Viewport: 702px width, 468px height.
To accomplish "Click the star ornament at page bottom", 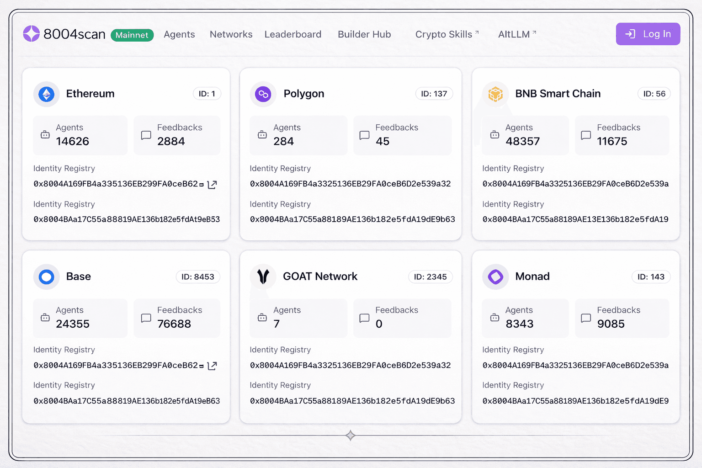I will (351, 436).
